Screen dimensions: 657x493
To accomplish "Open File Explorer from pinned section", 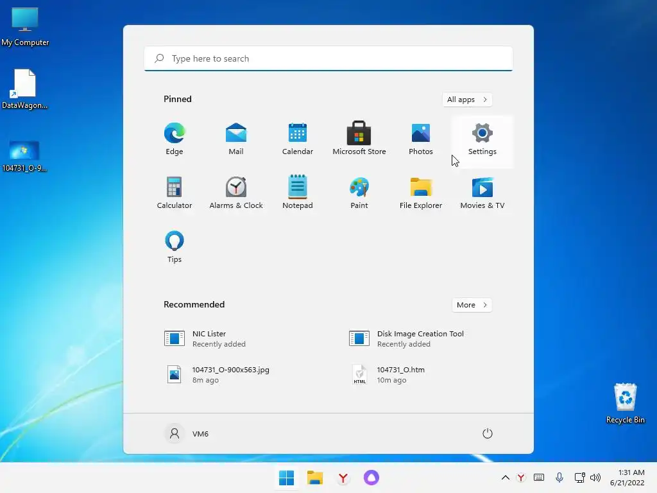I will [421, 193].
